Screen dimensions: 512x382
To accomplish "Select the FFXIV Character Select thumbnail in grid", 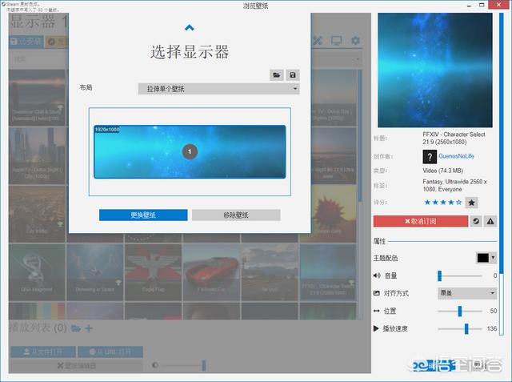I will [x=327, y=272].
